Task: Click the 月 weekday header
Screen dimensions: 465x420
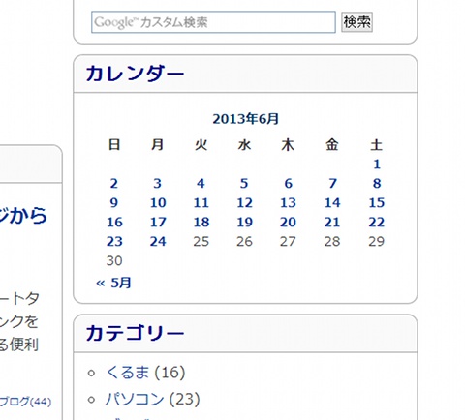Action: click(x=158, y=145)
